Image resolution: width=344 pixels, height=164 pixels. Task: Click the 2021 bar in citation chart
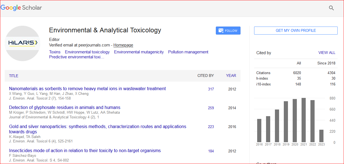303,120
